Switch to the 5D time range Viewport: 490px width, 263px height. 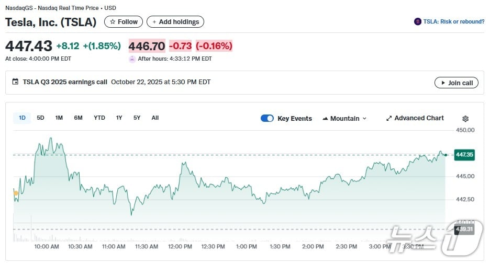click(x=40, y=118)
